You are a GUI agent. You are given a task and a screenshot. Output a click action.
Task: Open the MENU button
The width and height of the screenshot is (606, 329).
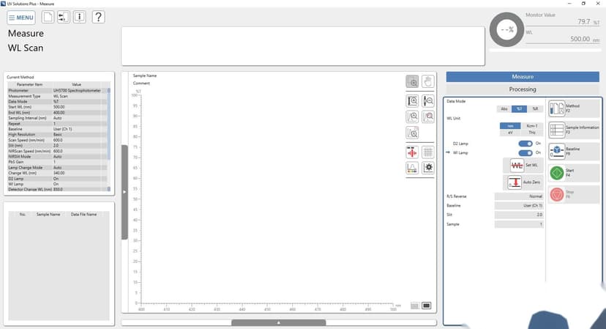click(x=21, y=18)
